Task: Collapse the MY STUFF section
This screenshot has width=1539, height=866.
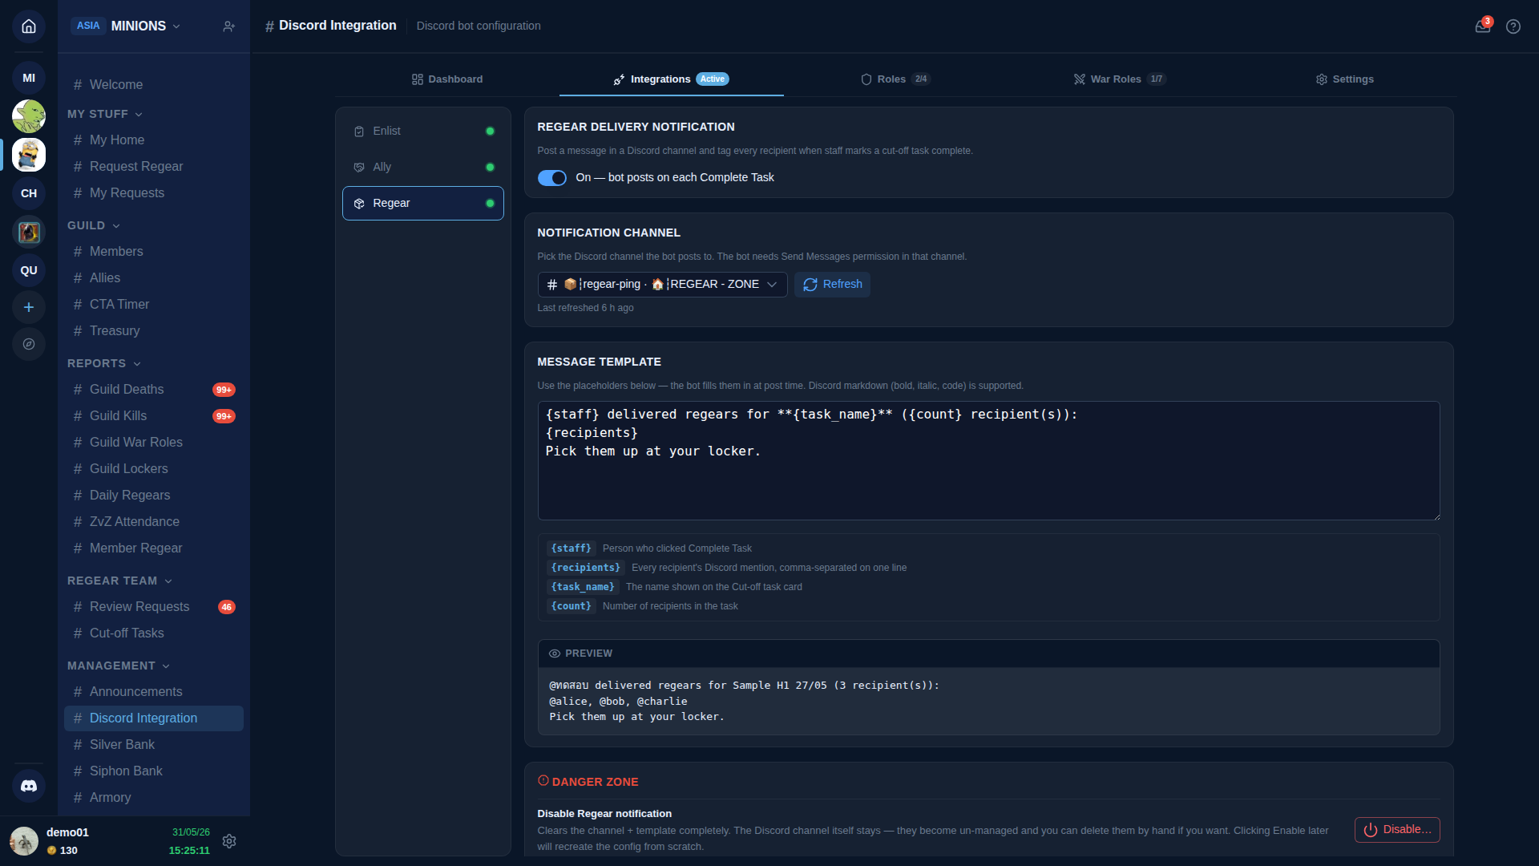Action: coord(105,114)
